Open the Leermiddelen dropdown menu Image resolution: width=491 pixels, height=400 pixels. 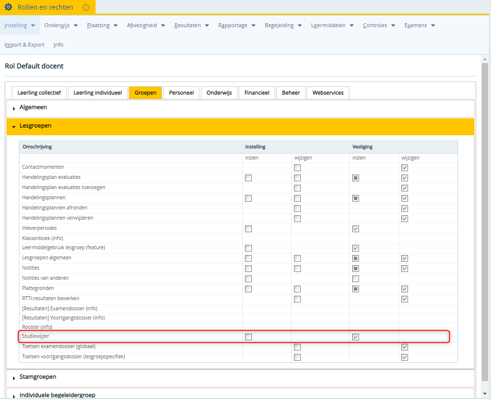coord(332,25)
